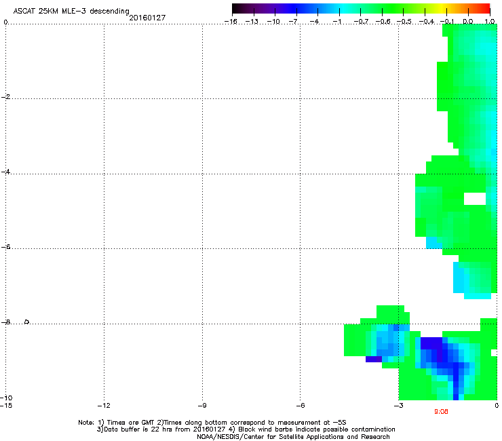This screenshot has width=502, height=441.
Task: Click the color bar label '-1'
Action: click(x=336, y=22)
